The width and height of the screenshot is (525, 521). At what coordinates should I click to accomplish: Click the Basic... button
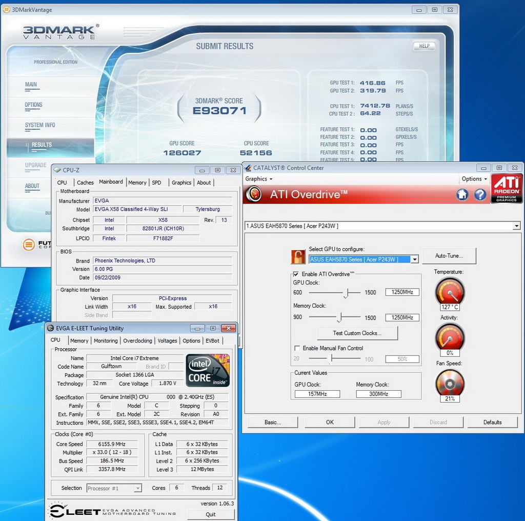[x=273, y=422]
